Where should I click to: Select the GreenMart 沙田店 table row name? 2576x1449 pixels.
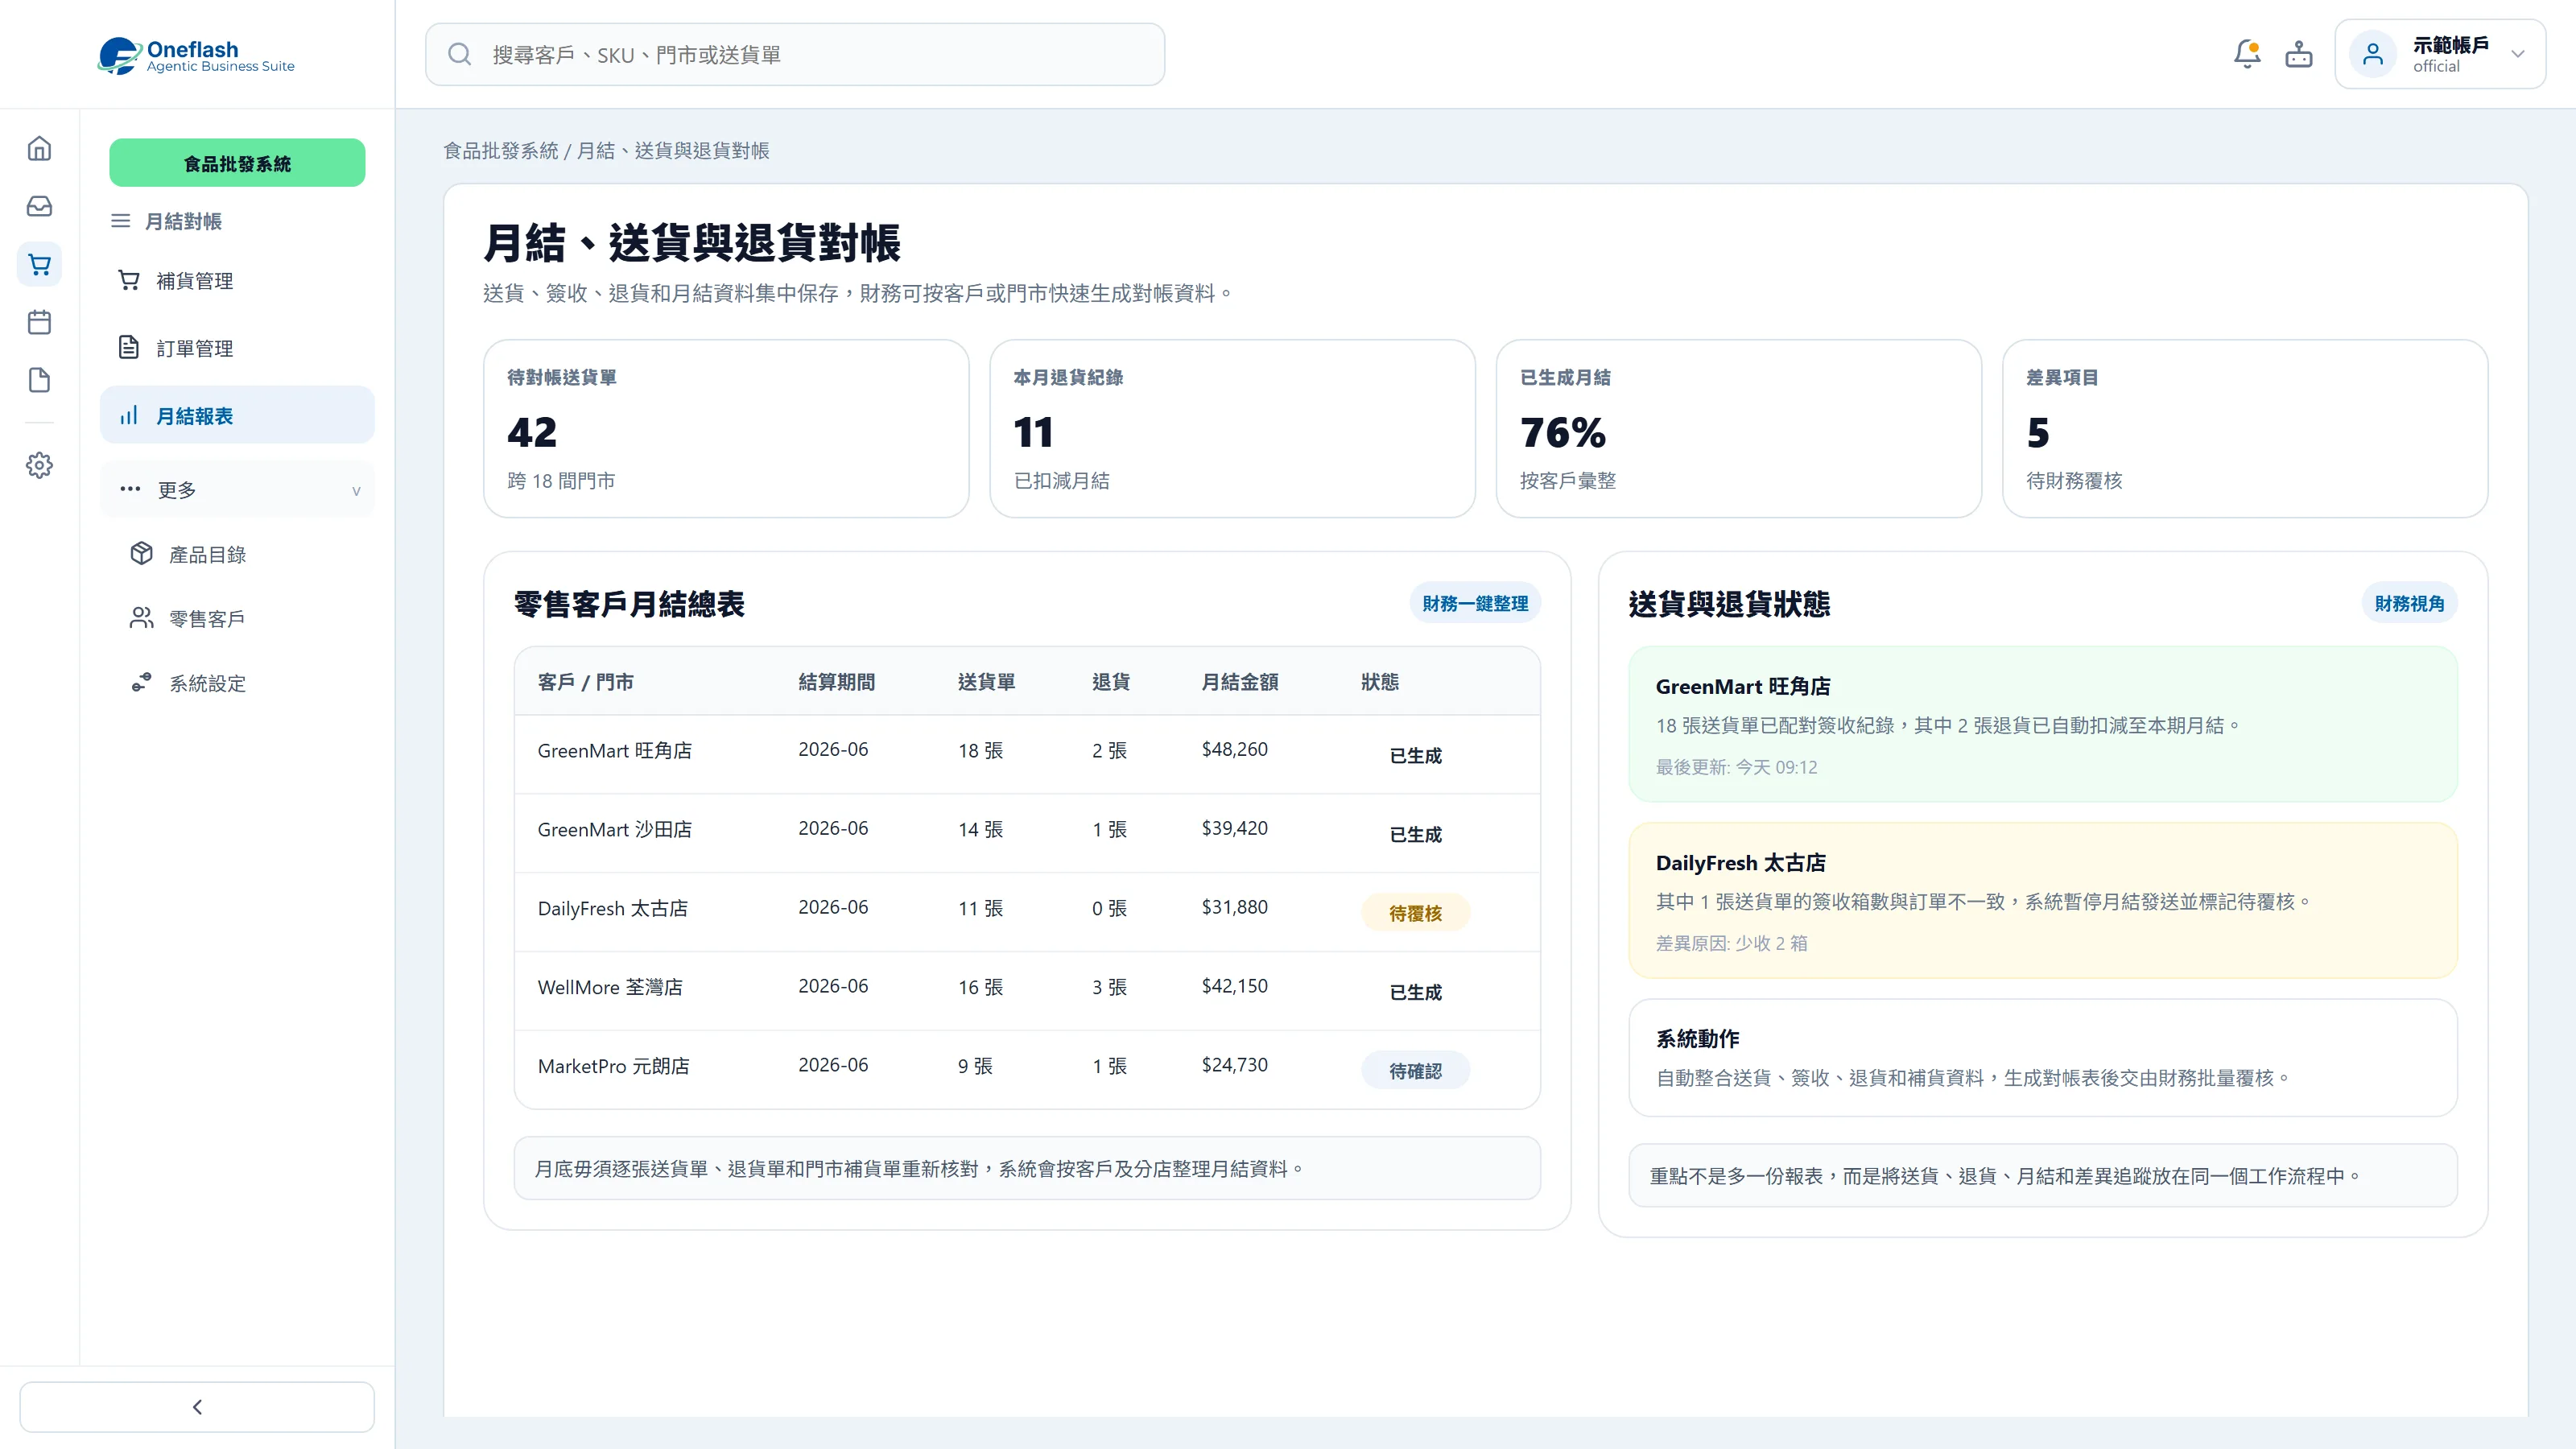[x=614, y=829]
